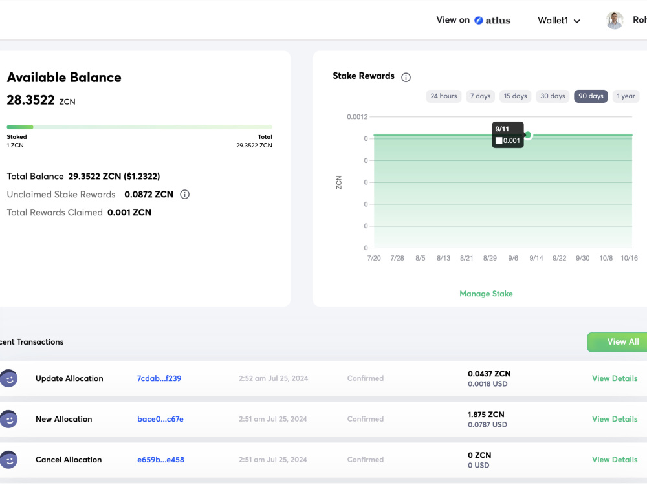Open the Manage Stake link
Screen dimensions: 647x485
coord(486,294)
